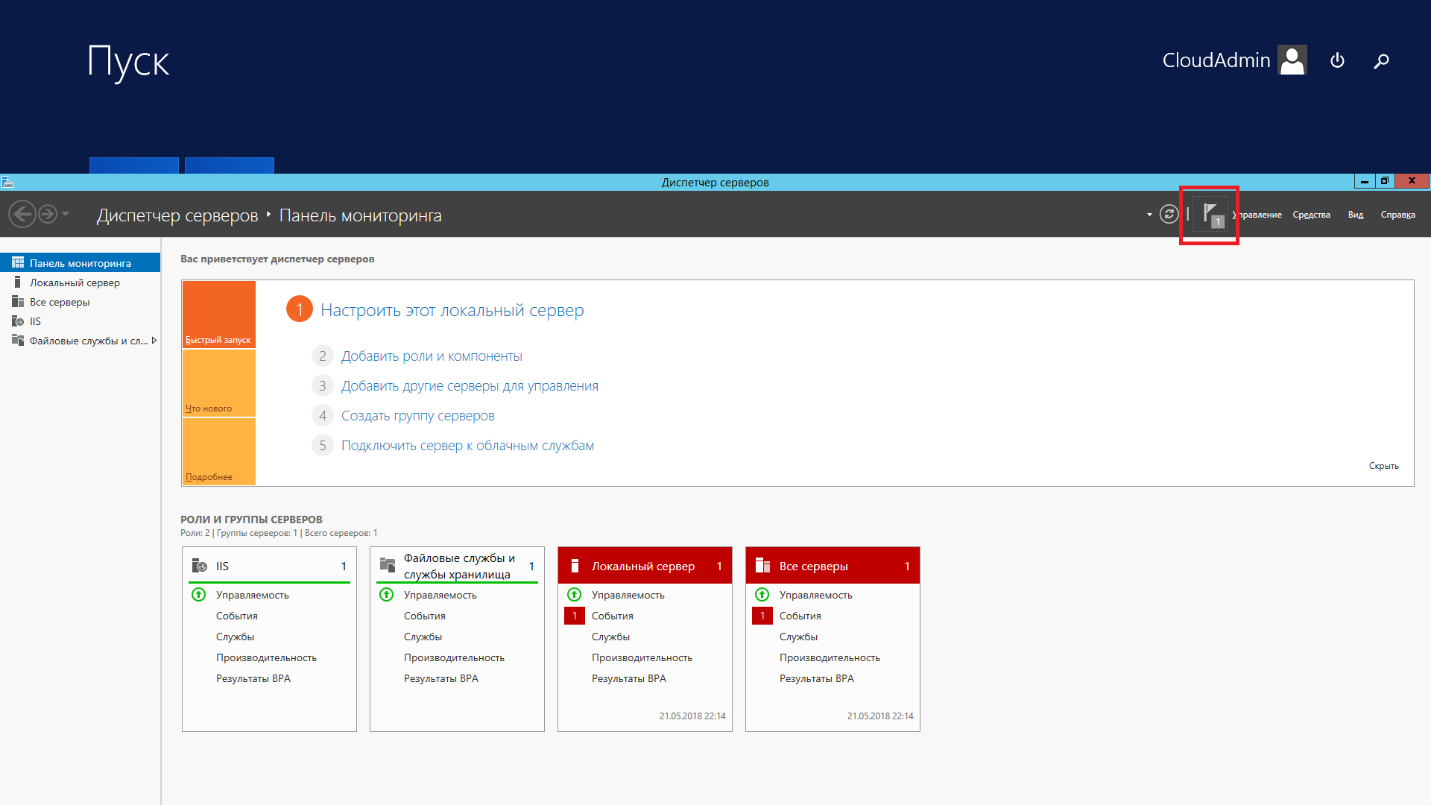Click Добавить другие серверы для управления

point(470,386)
